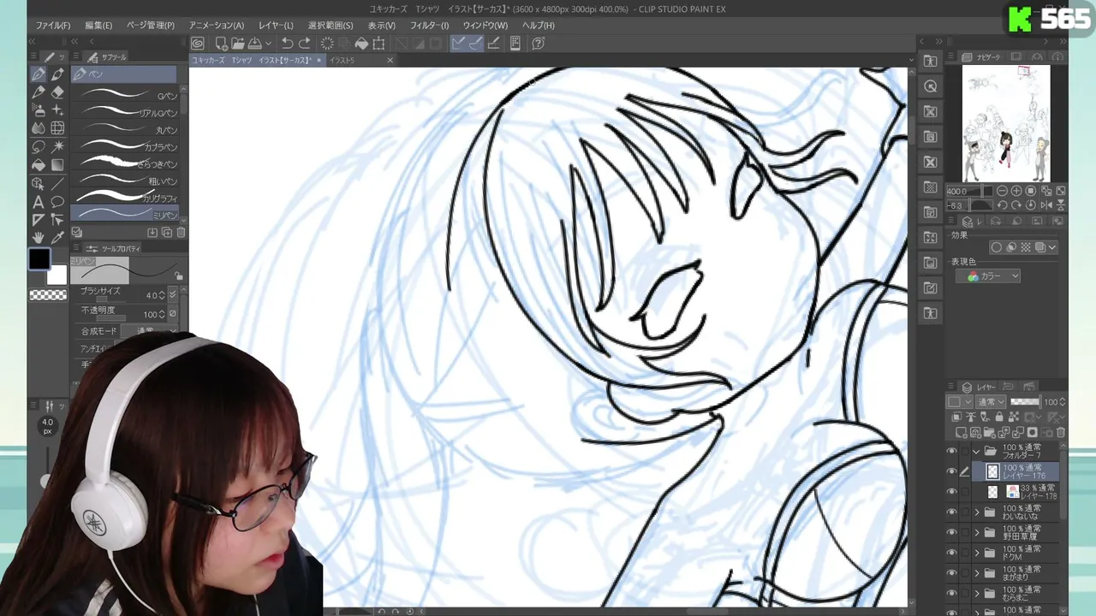Expand the まがまり folder
Viewport: 1096px width, 616px height.
[x=977, y=573]
